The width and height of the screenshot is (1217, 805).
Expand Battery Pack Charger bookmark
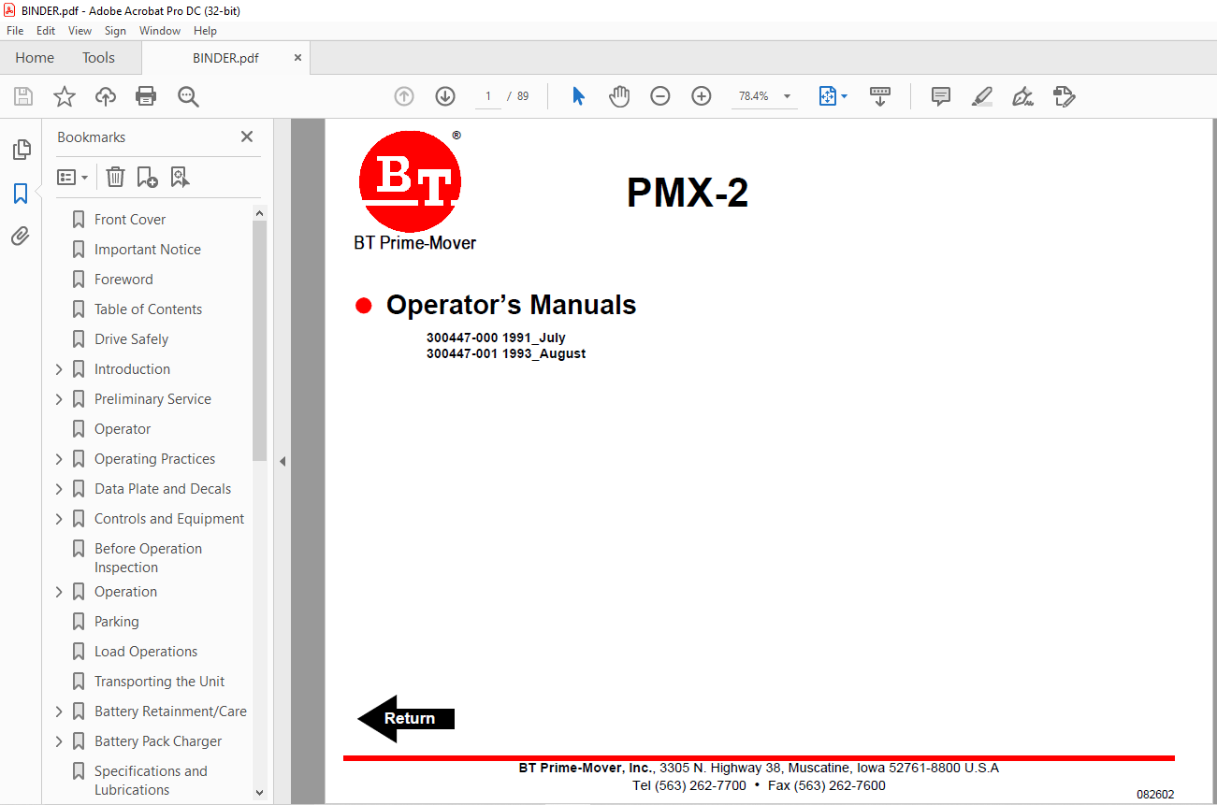59,741
